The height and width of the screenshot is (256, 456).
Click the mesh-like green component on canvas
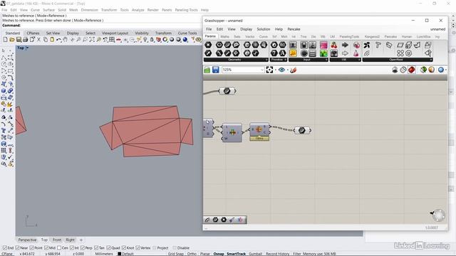click(x=232, y=133)
